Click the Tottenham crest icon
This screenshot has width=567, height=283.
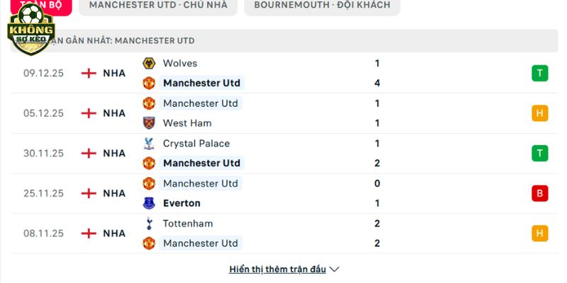(x=149, y=224)
